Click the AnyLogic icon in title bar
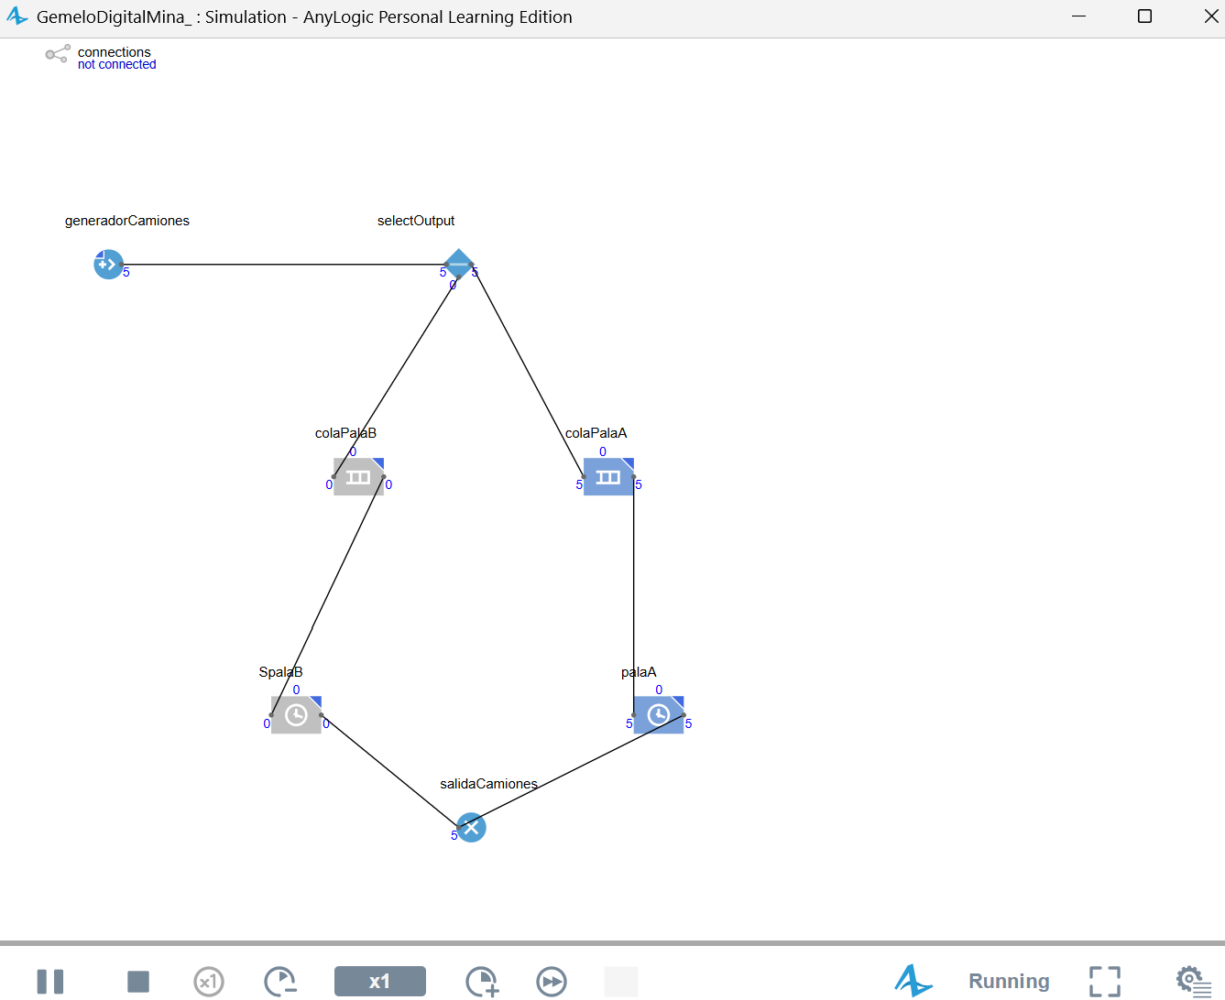This screenshot has height=1000, width=1225. coord(17,16)
